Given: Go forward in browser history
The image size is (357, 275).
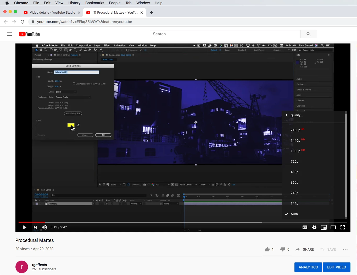Looking at the screenshot, I should (x=14, y=22).
